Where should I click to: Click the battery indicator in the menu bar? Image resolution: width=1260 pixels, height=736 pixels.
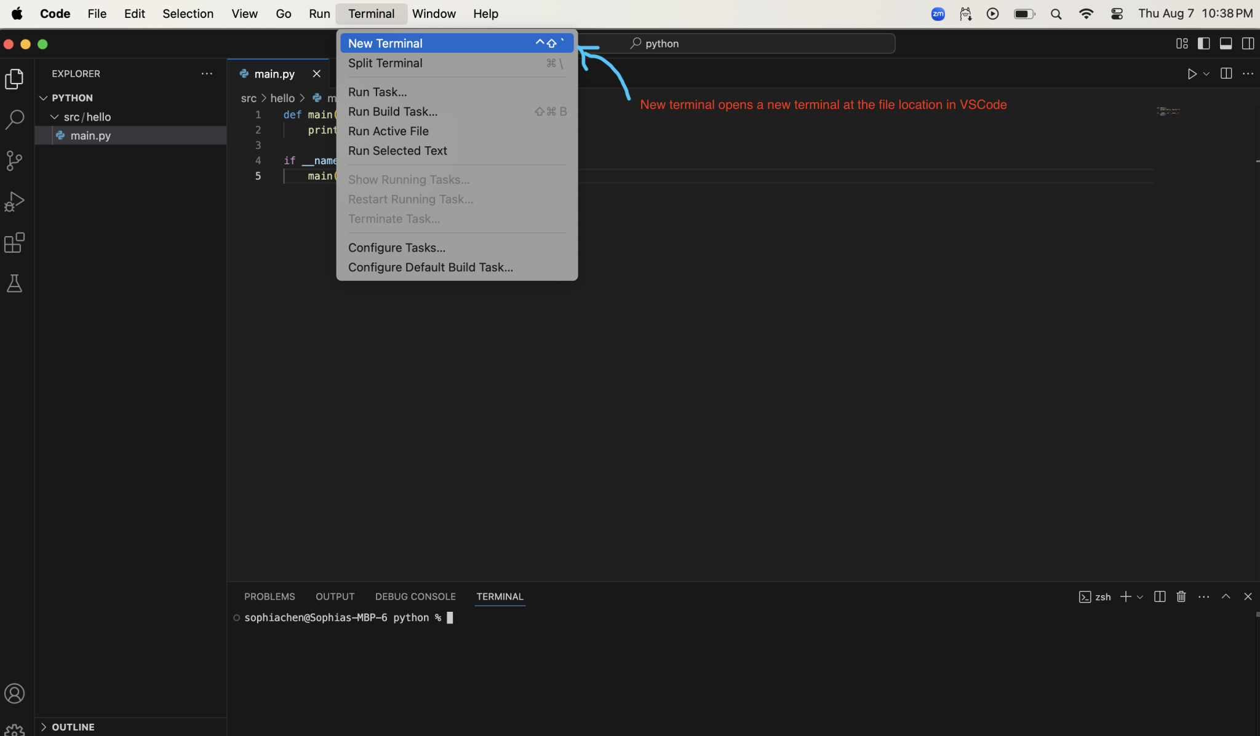1023,13
